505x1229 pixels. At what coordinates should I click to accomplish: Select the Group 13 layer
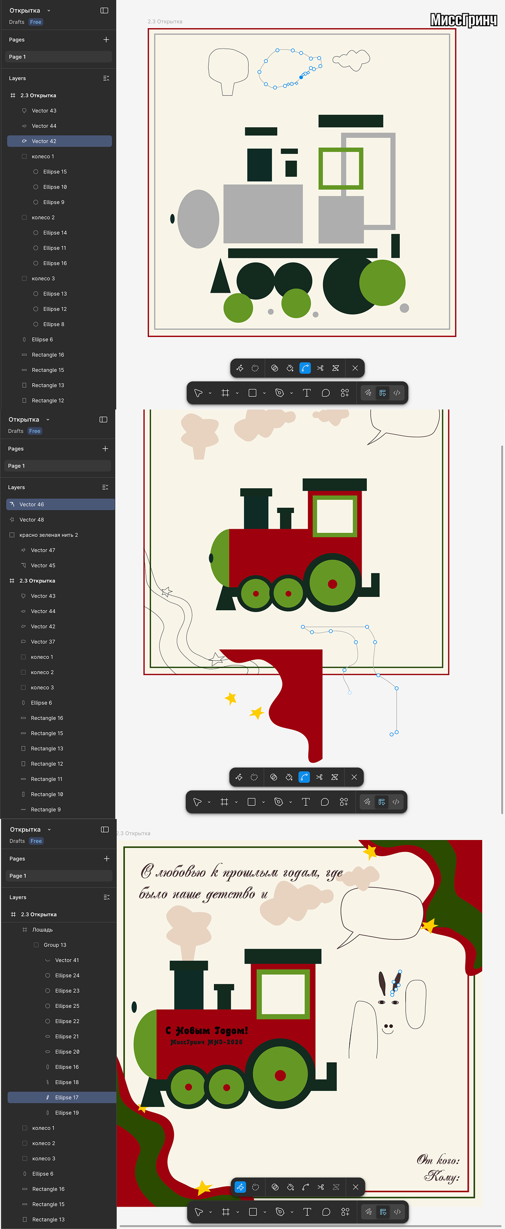pyautogui.click(x=55, y=945)
